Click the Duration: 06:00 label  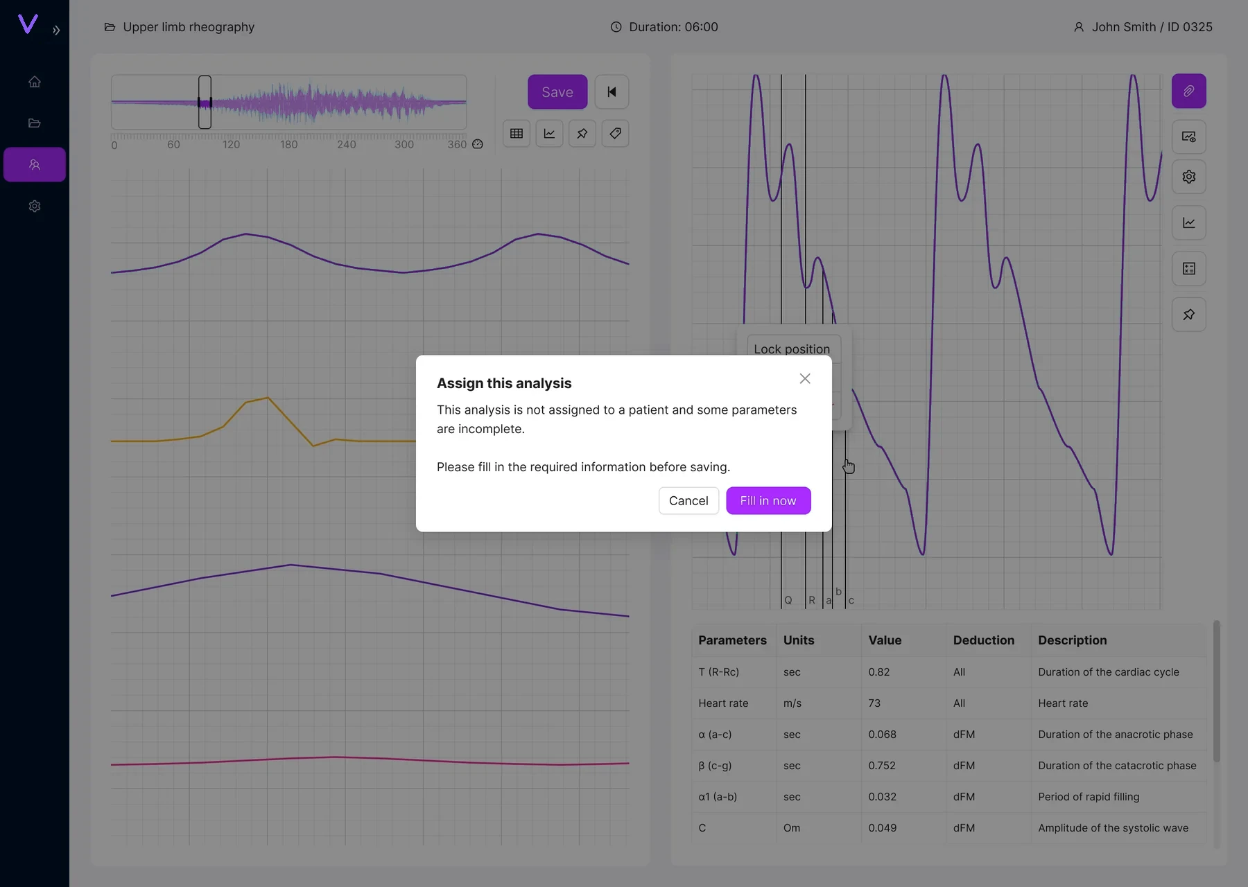pyautogui.click(x=673, y=27)
